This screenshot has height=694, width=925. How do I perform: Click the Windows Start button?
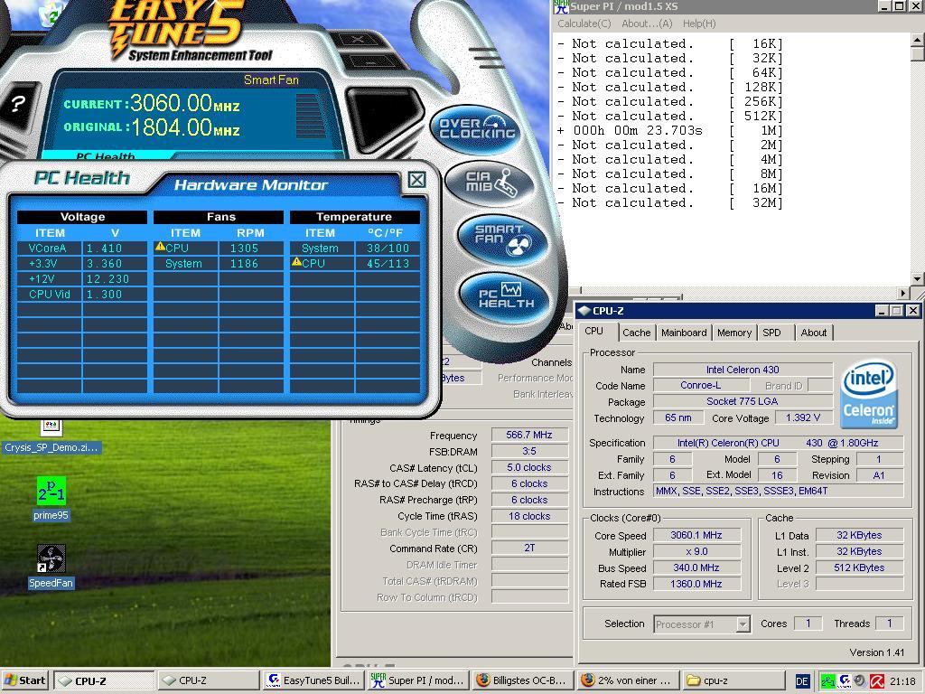(25, 680)
